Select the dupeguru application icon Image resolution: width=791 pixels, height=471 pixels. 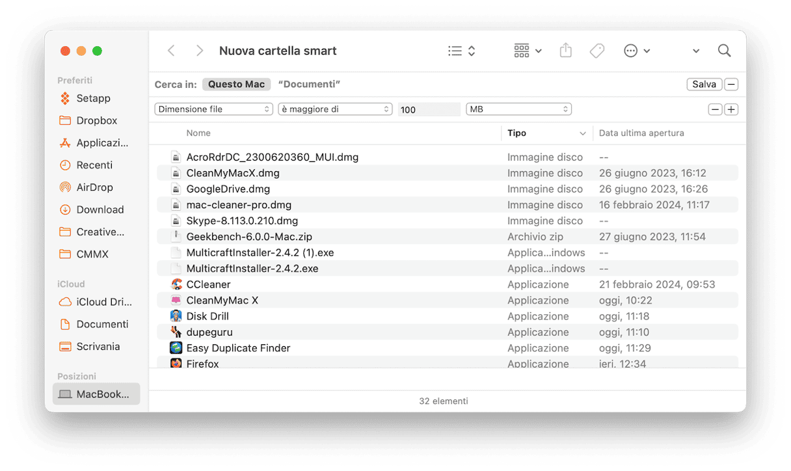click(176, 332)
